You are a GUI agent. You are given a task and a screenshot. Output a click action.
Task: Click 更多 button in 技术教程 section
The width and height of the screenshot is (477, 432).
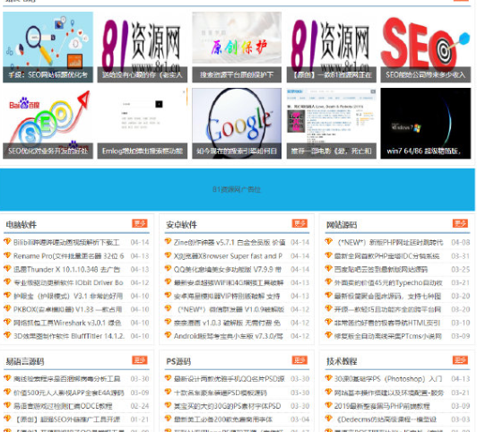460,360
